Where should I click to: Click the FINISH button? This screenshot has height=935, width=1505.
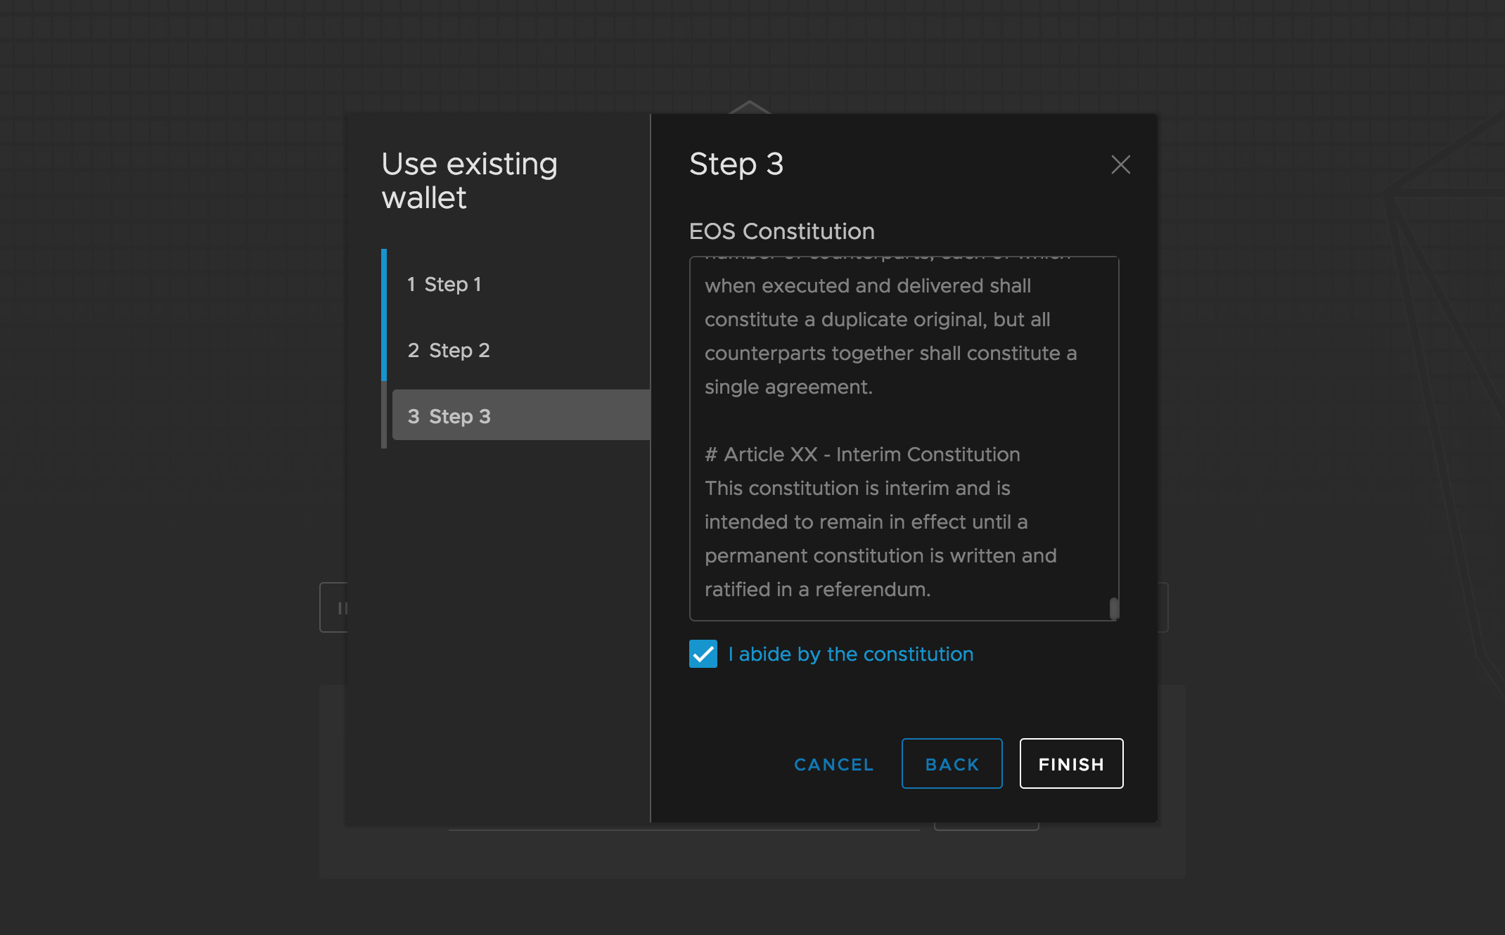1071,763
